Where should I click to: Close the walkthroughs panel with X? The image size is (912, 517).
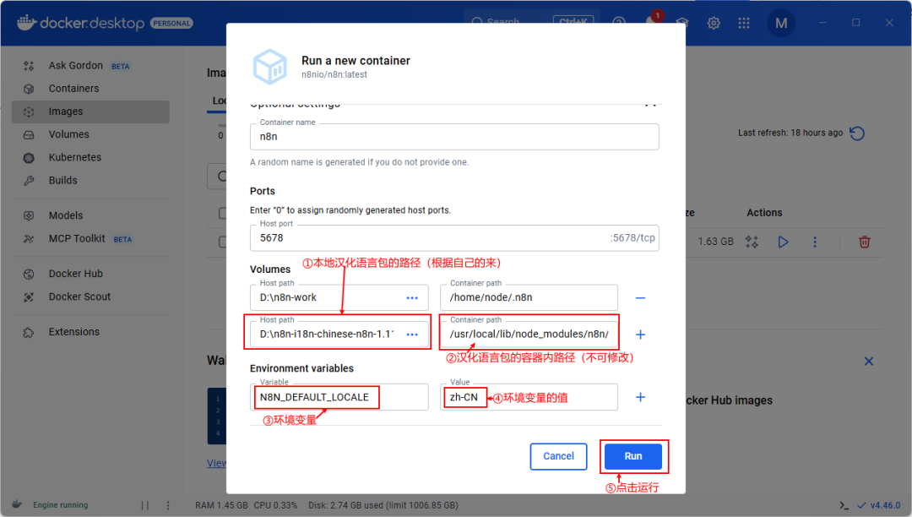[x=869, y=362]
